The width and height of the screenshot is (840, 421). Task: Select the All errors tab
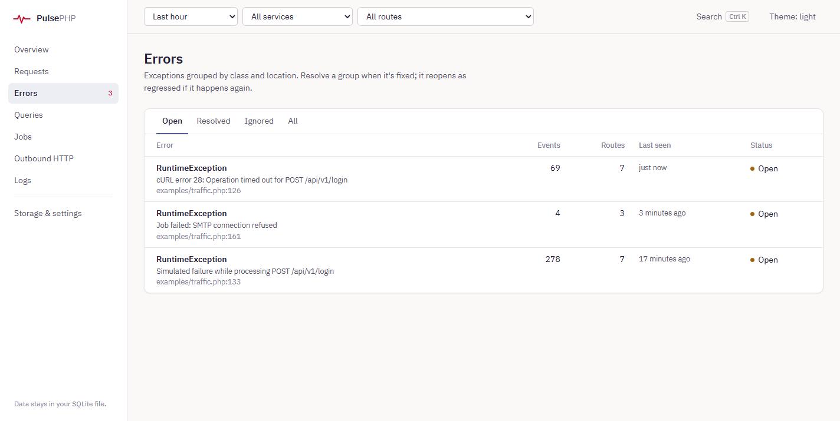pos(293,121)
